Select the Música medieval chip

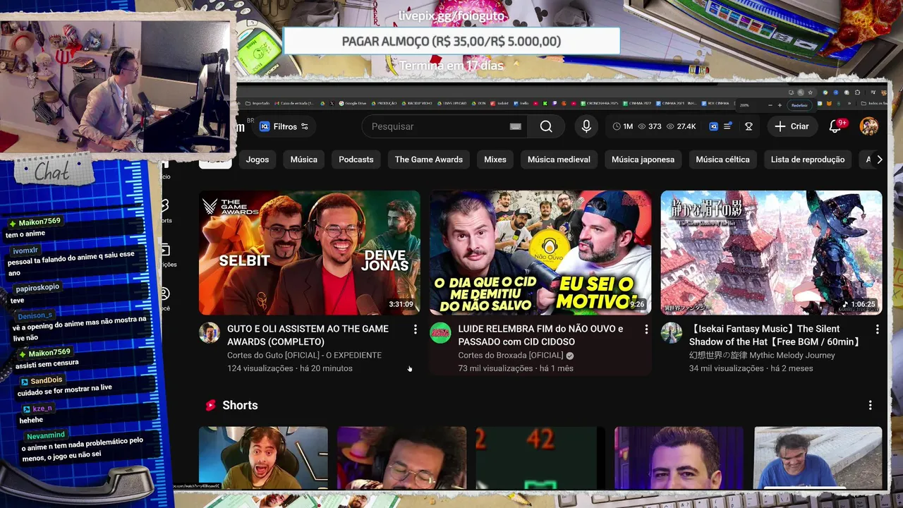pyautogui.click(x=559, y=159)
